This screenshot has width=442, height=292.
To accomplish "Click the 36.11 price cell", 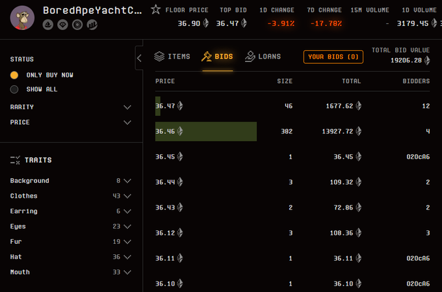I will click(165, 258).
